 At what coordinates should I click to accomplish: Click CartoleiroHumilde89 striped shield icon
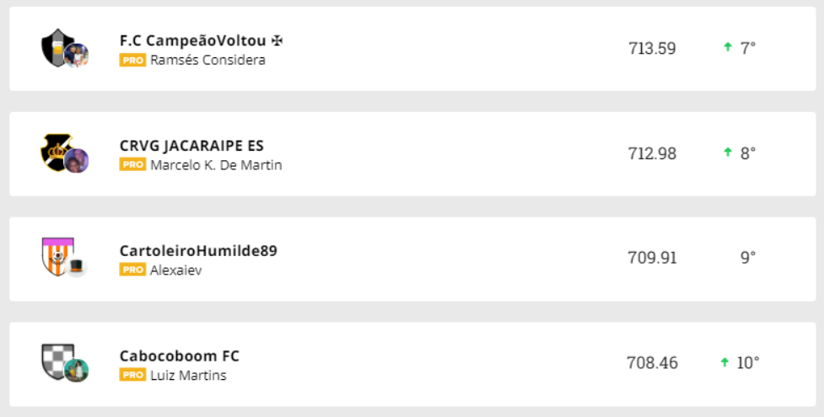pyautogui.click(x=57, y=256)
